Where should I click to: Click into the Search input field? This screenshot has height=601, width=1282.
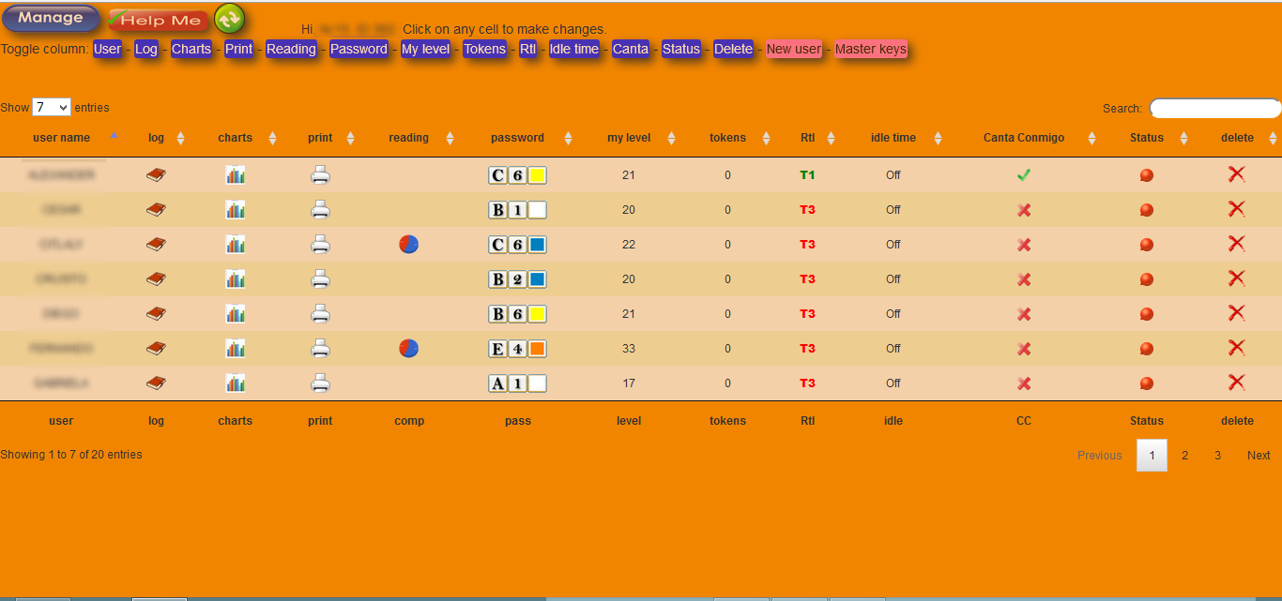click(x=1215, y=108)
